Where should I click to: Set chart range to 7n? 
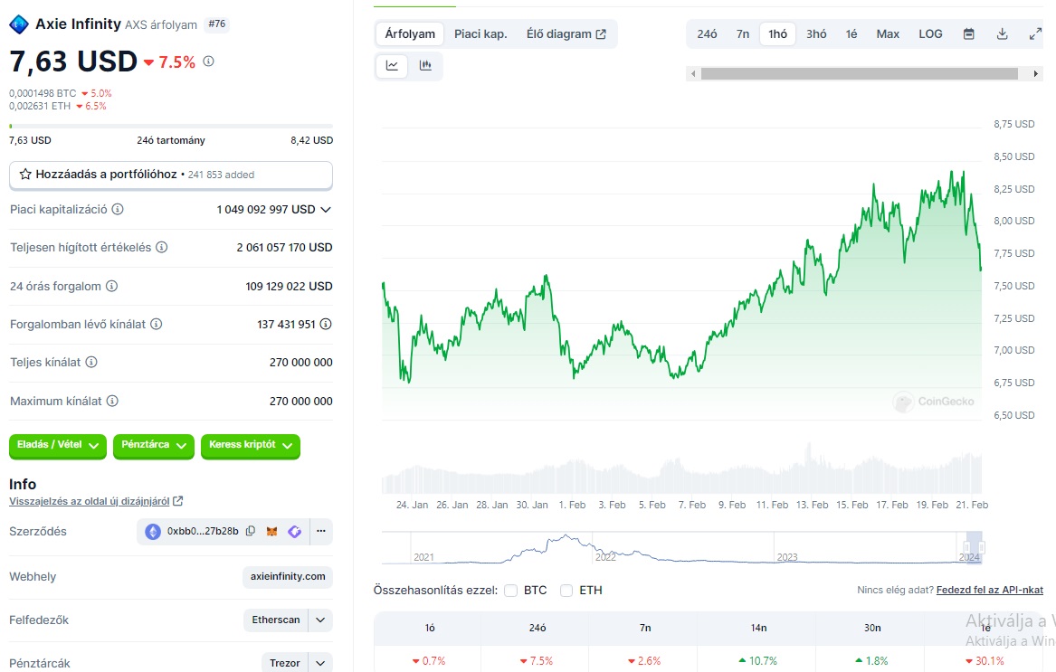click(x=743, y=33)
